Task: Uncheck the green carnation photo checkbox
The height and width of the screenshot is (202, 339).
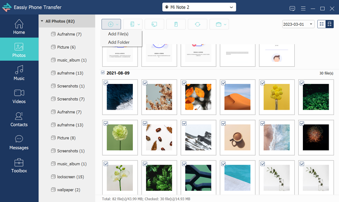Action: (106, 124)
